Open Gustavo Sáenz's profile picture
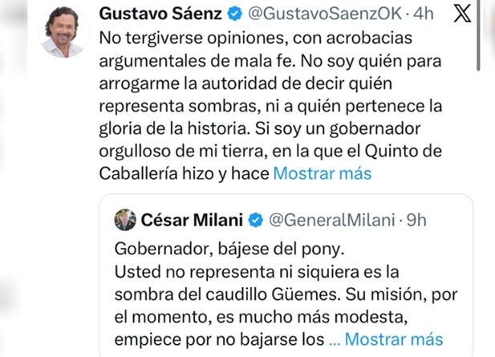 [x=62, y=32]
